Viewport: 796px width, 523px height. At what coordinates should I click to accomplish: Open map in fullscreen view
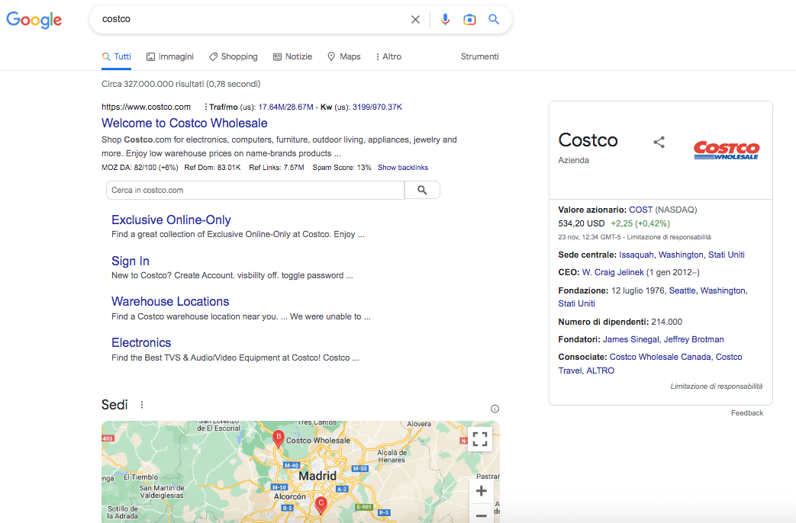pos(480,438)
